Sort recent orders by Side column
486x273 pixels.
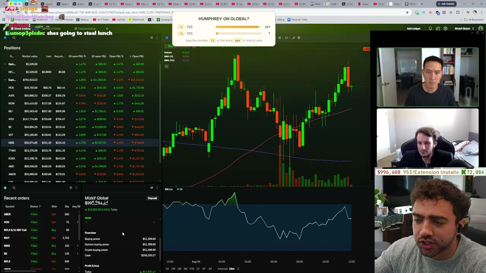pyautogui.click(x=54, y=207)
